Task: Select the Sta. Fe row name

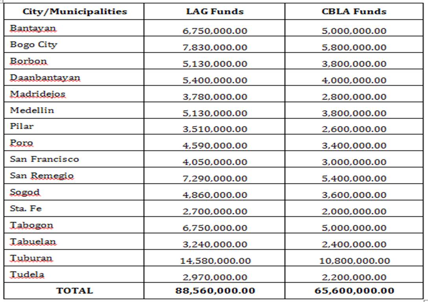Action: [26, 209]
